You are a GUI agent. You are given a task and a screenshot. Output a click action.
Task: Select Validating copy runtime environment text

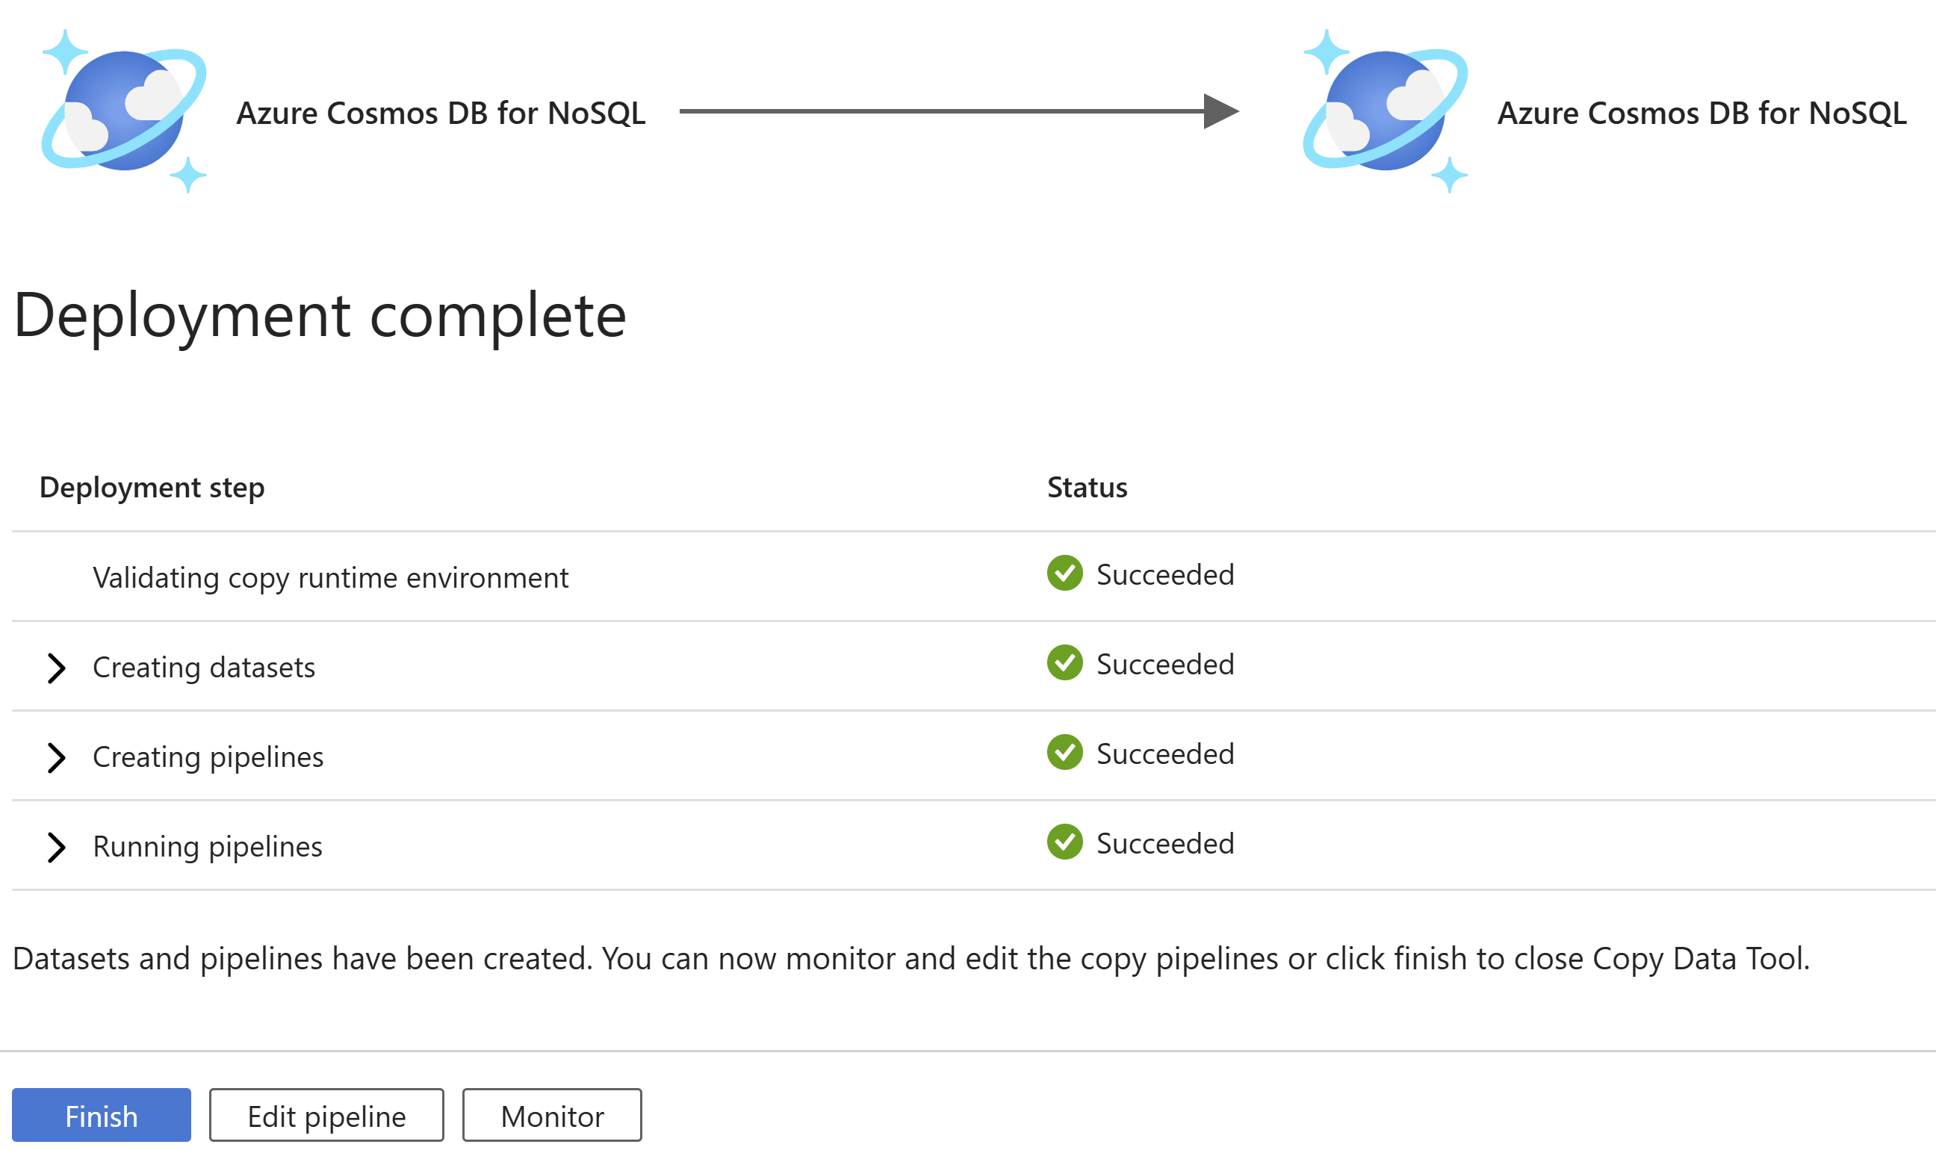click(x=330, y=578)
